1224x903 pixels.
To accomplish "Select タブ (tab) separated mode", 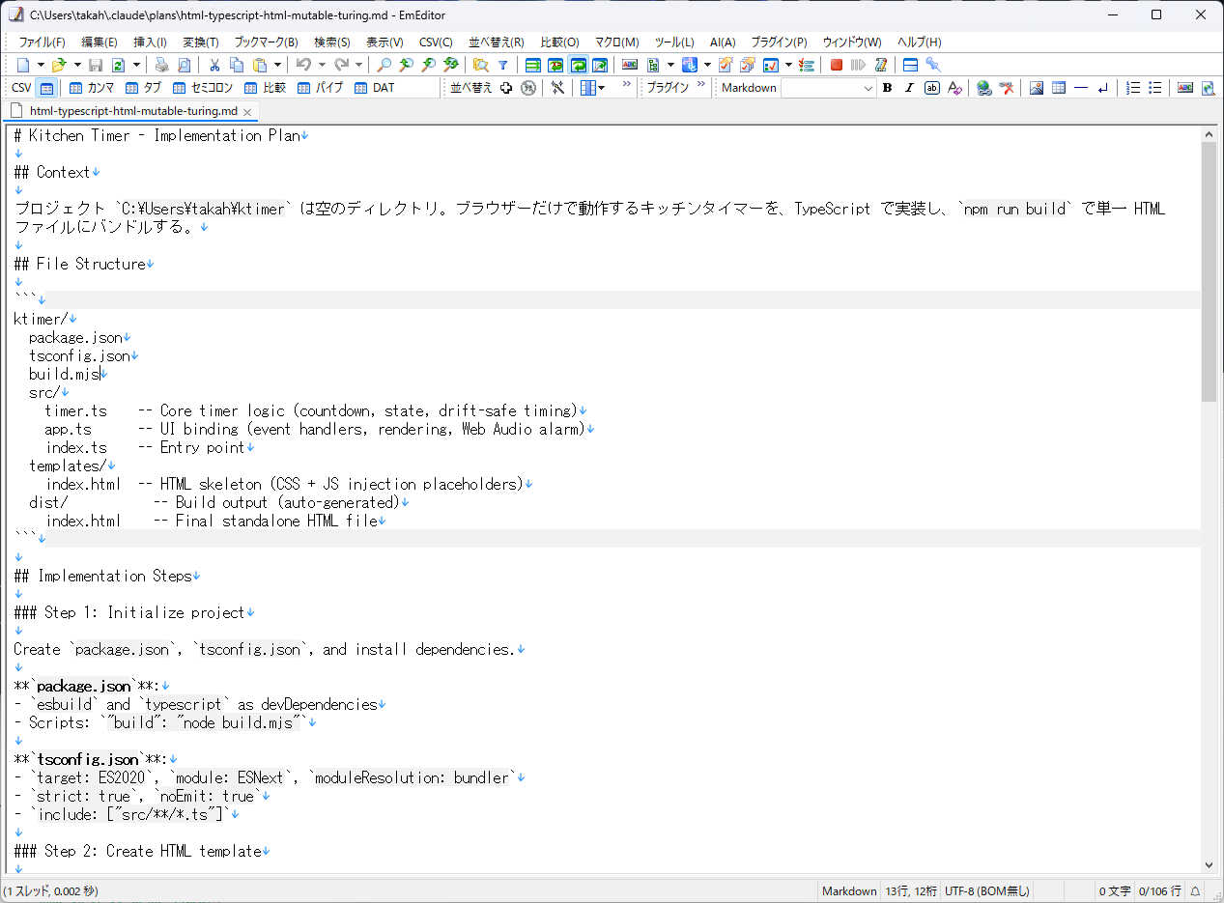I will point(143,88).
